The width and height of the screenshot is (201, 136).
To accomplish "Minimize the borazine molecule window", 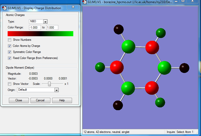I will (176, 1).
